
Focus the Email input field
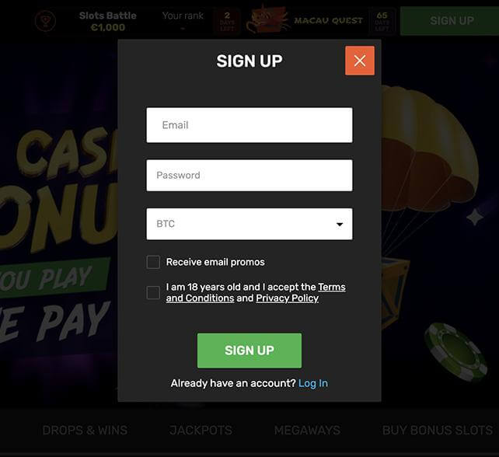pyautogui.click(x=249, y=125)
